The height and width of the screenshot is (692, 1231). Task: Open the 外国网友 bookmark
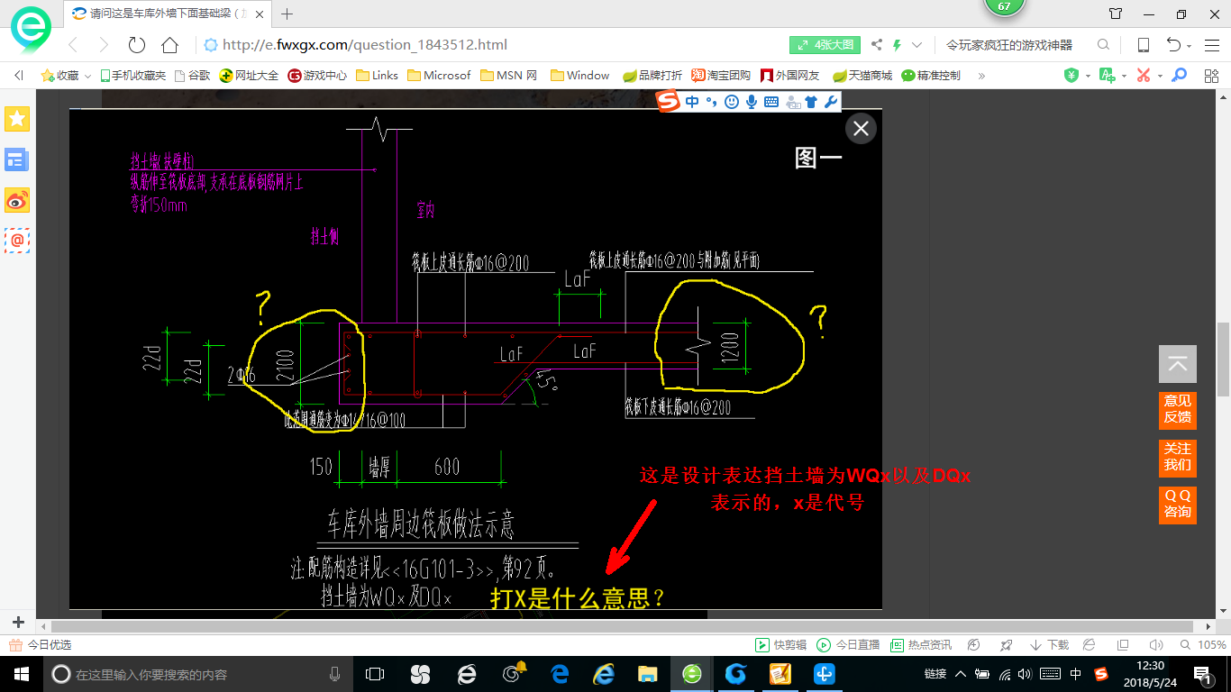[790, 76]
